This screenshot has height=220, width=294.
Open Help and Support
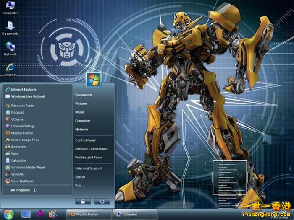coord(89,168)
